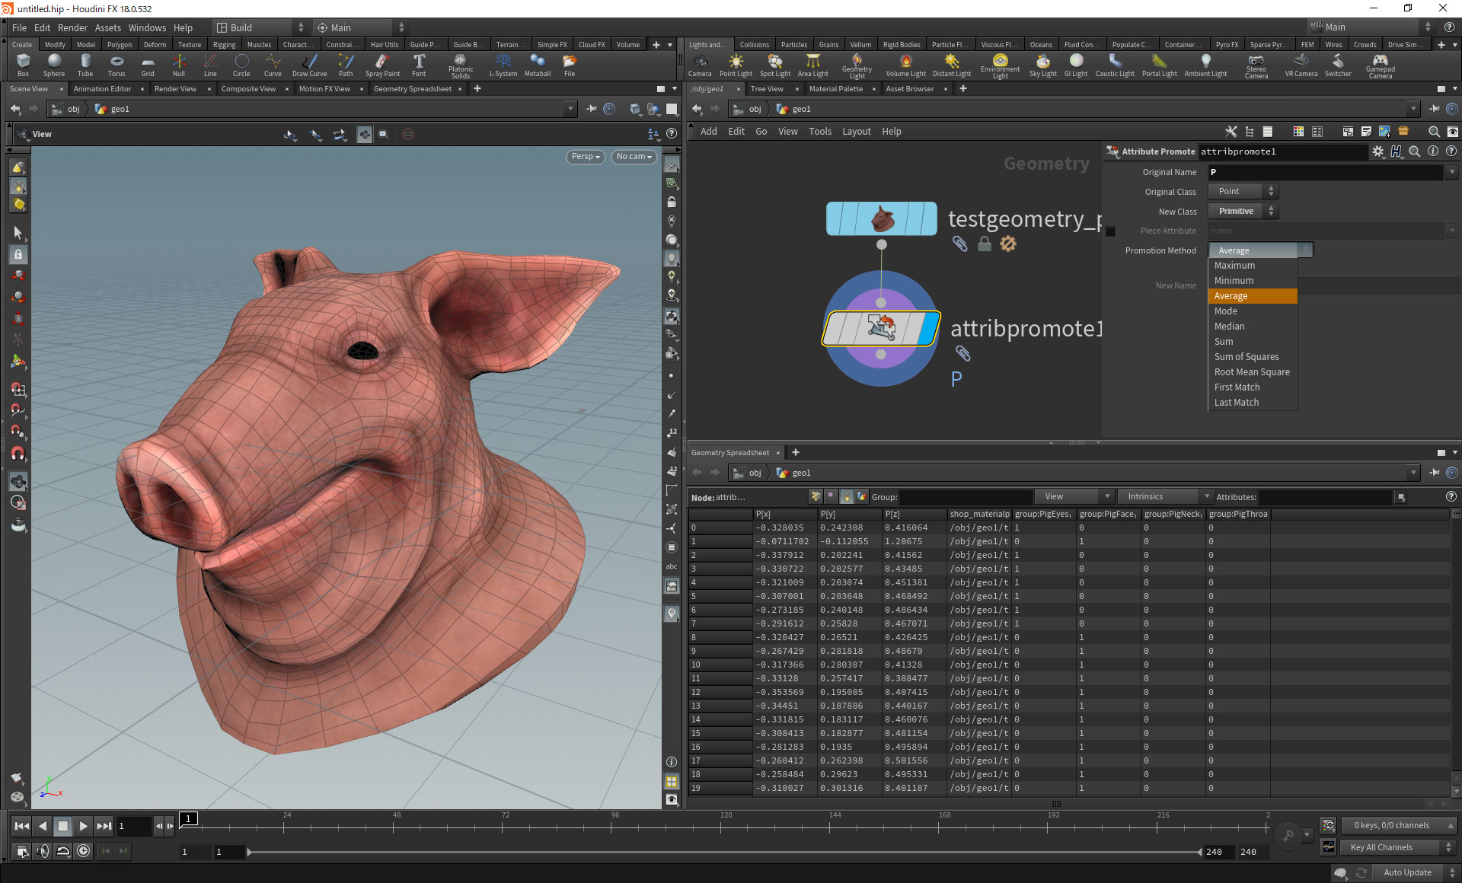The width and height of the screenshot is (1462, 883).
Task: Open the Attribute Promote gear menu
Action: [1378, 151]
